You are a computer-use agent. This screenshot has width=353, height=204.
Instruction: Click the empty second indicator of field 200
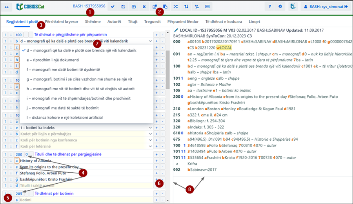pos(31,154)
